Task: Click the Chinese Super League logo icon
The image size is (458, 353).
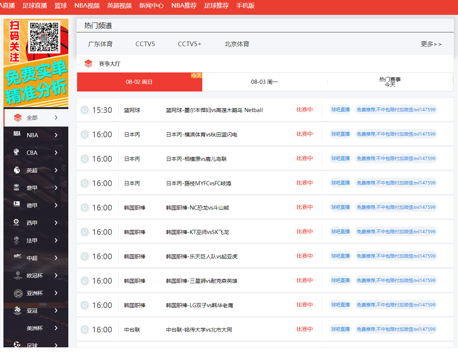Action: (x=17, y=257)
